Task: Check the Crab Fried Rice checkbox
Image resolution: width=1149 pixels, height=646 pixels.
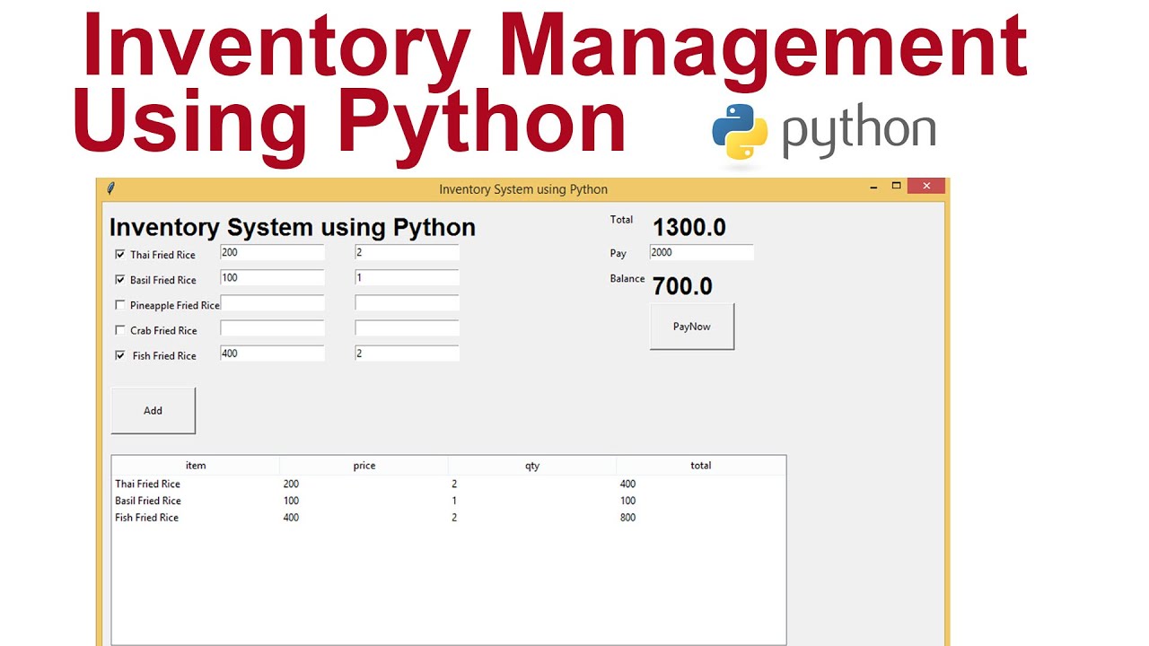Action: [x=120, y=330]
